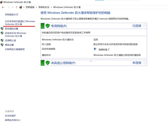The width and height of the screenshot is (168, 123).
Task: Go back with the back arrow
Action: tap(3, 7)
